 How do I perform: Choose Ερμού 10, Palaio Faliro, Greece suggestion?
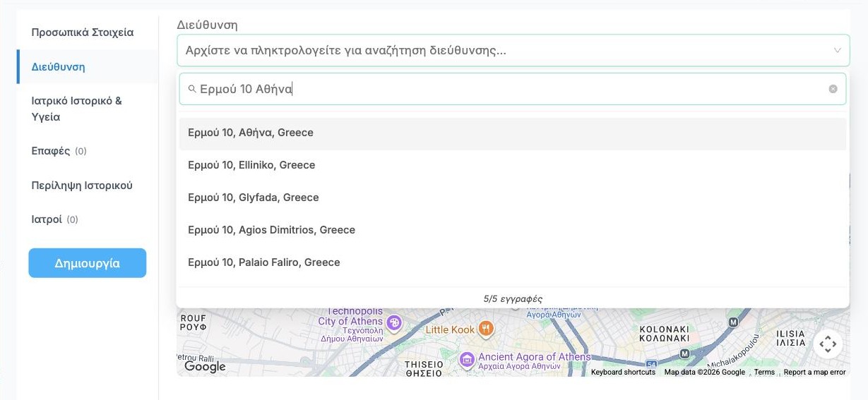(x=513, y=262)
